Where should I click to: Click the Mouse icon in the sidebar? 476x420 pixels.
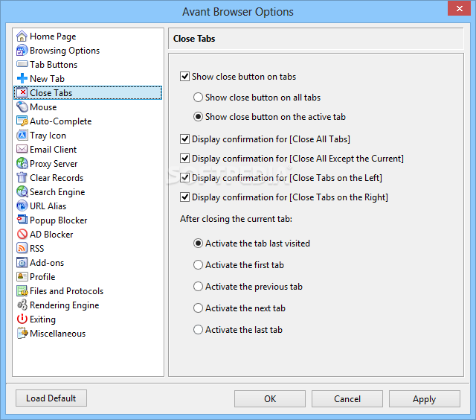coord(22,107)
